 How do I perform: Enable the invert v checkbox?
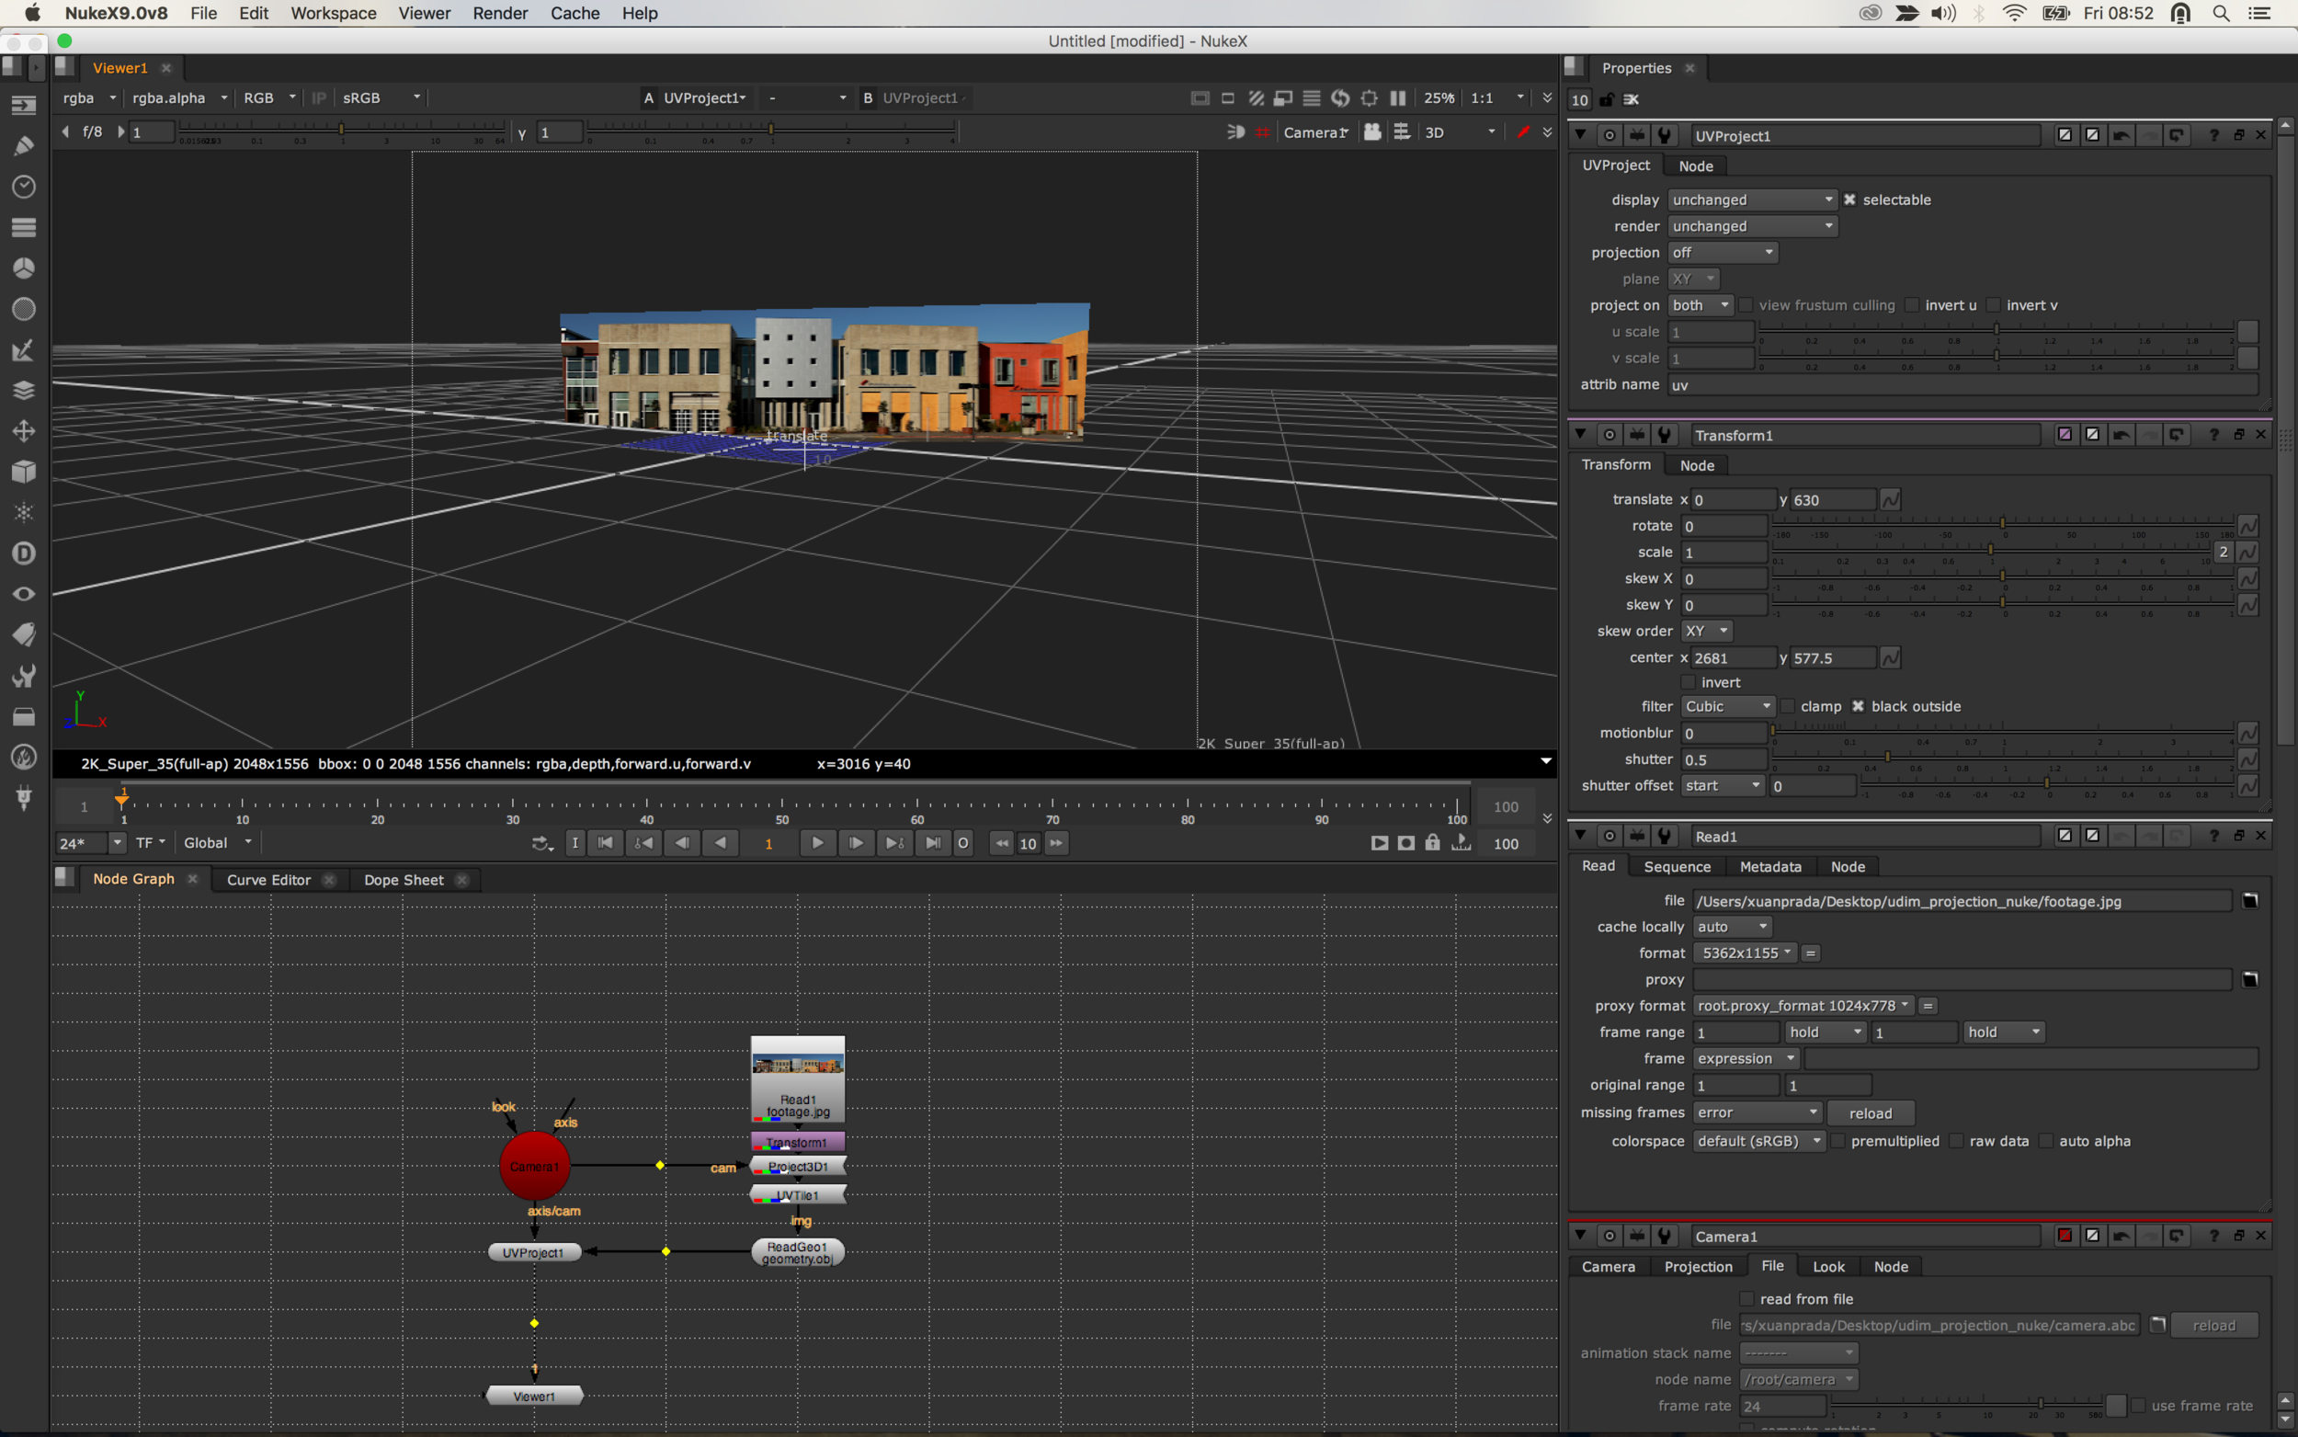click(x=1994, y=305)
